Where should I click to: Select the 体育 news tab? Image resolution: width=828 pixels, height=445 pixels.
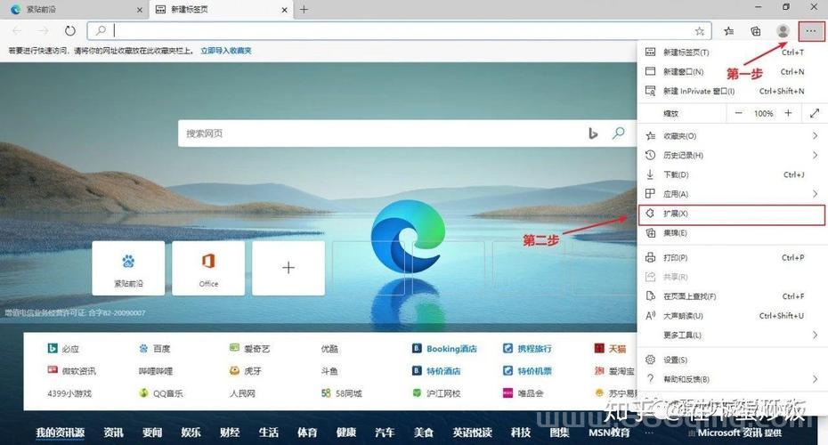point(307,433)
